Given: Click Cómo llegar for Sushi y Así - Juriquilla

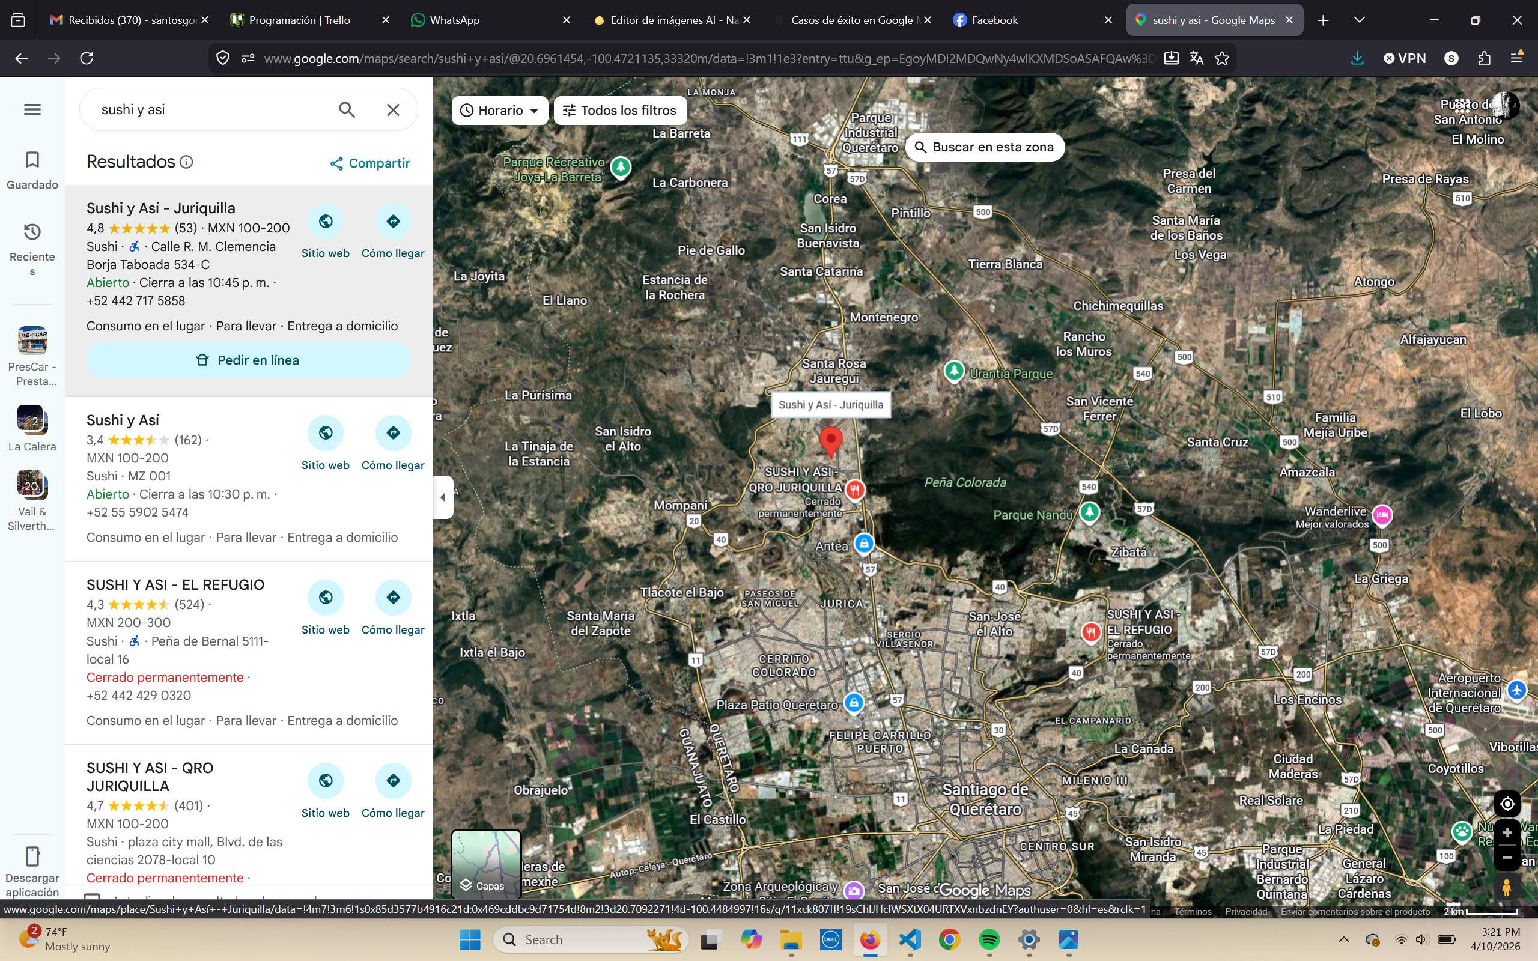Looking at the screenshot, I should (x=393, y=221).
